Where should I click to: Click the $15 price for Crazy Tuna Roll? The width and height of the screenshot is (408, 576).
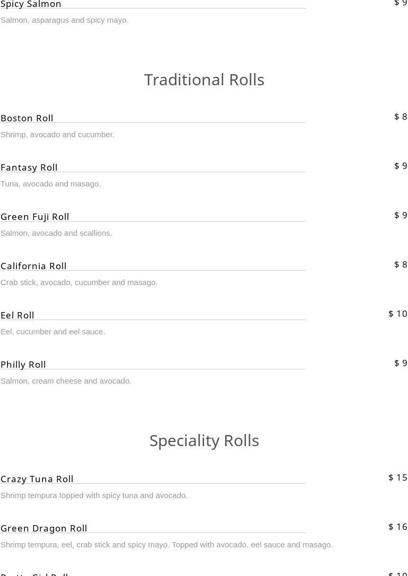click(x=398, y=477)
